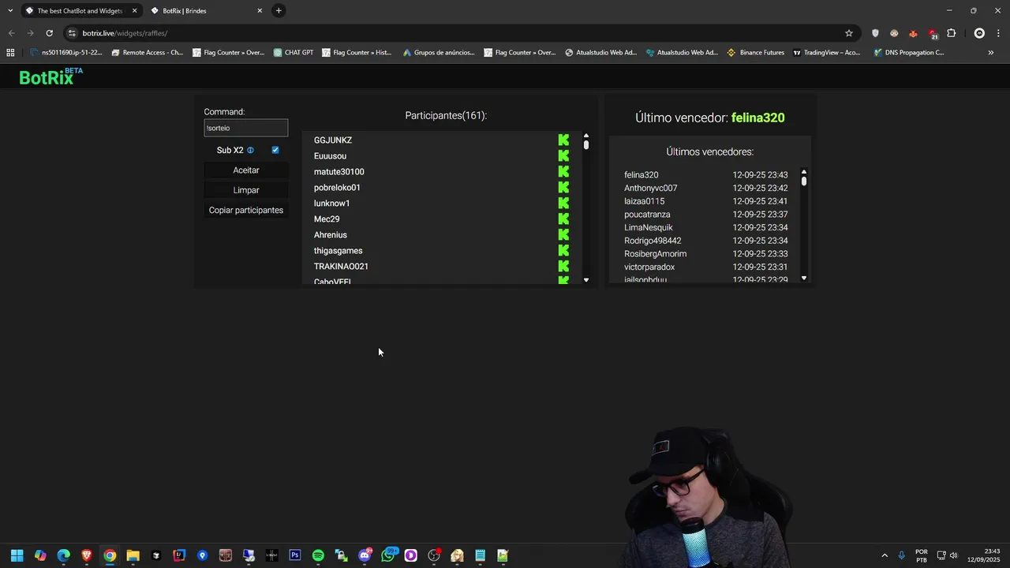This screenshot has width=1010, height=568.
Task: Open the Chrome extensions puzzle menu
Action: pyautogui.click(x=951, y=33)
